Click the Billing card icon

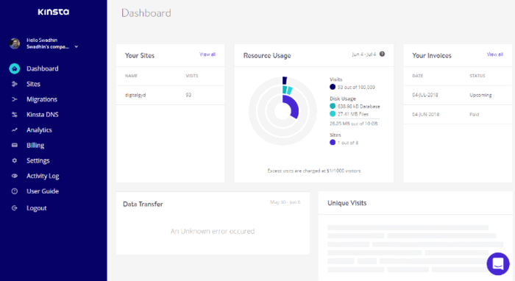point(15,145)
